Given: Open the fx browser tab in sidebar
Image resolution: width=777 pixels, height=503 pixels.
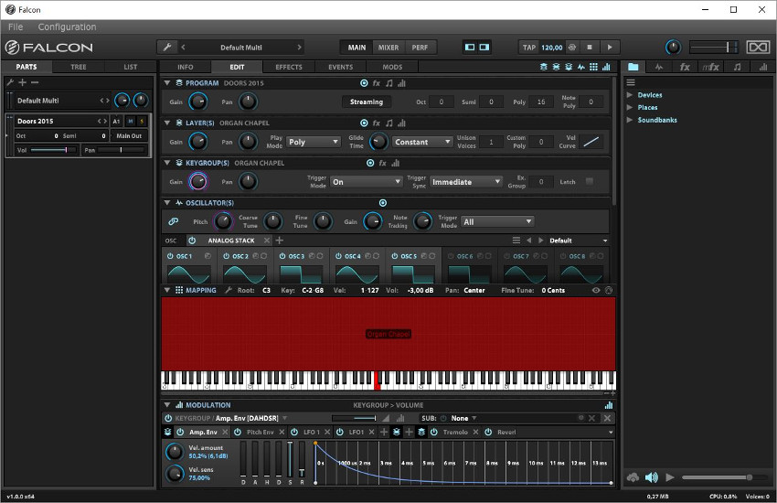Looking at the screenshot, I should click(x=685, y=67).
